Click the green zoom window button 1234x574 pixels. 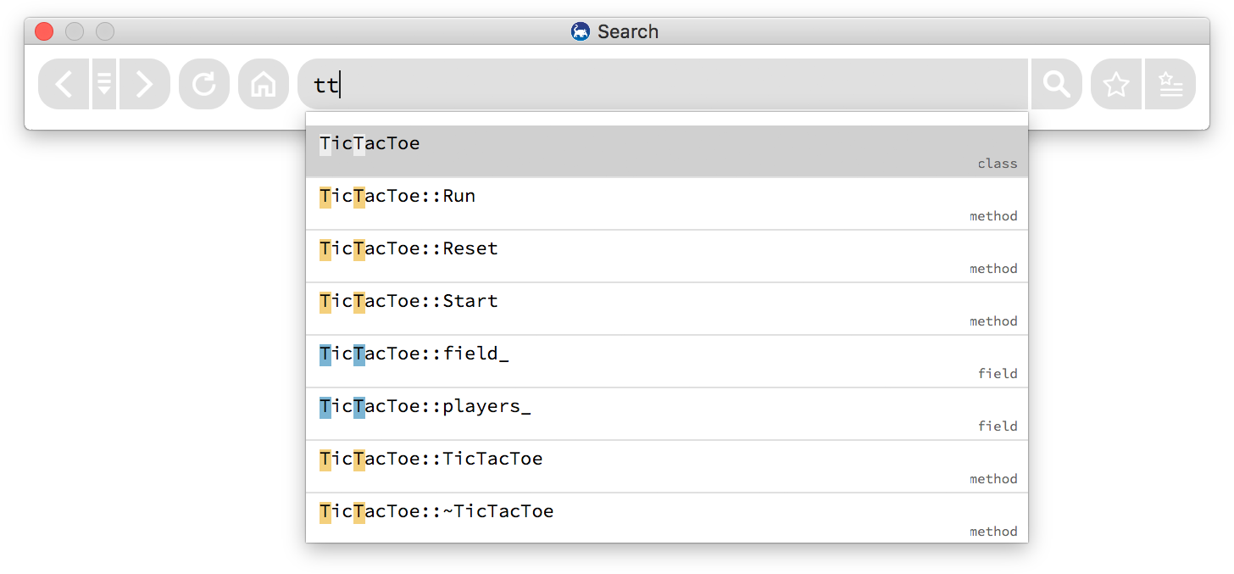click(x=105, y=31)
